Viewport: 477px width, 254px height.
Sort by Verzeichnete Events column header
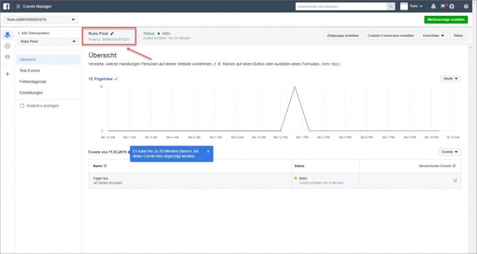point(435,166)
